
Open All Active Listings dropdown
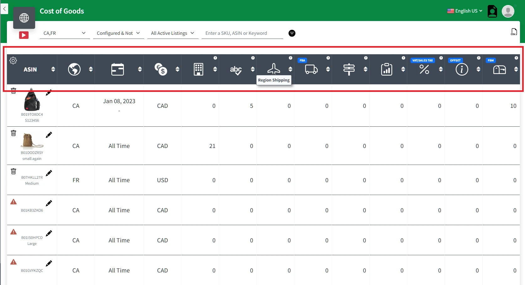(173, 33)
